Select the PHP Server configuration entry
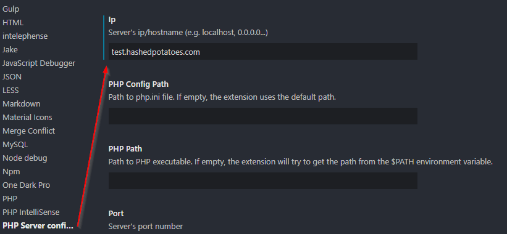This screenshot has width=507, height=234. point(38,225)
